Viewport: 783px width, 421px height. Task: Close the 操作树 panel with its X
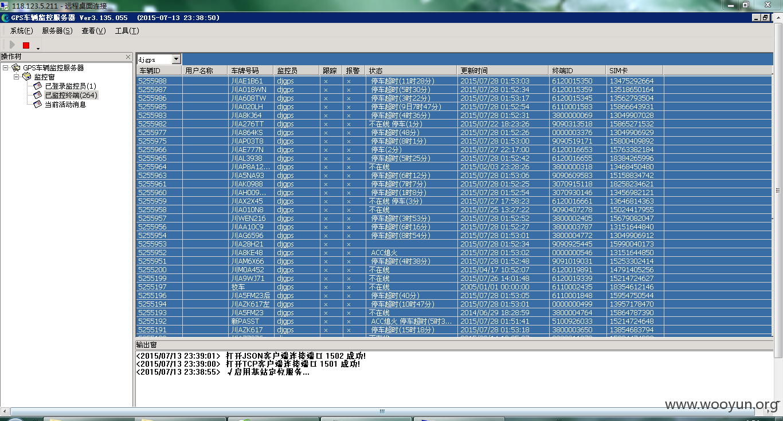click(x=128, y=57)
